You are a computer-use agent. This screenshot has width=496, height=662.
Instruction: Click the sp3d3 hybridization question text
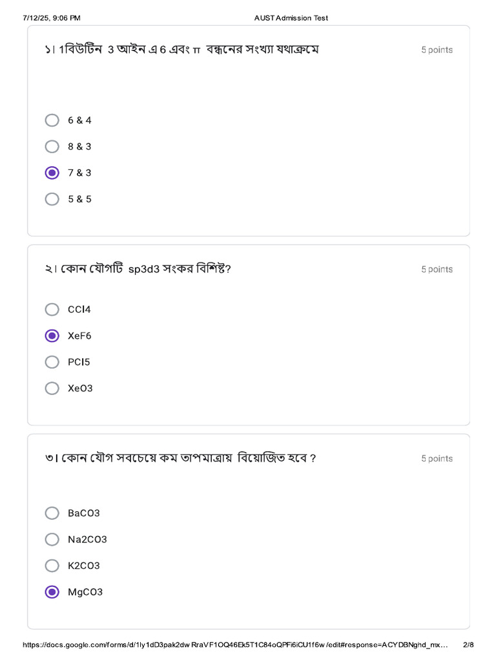[138, 269]
